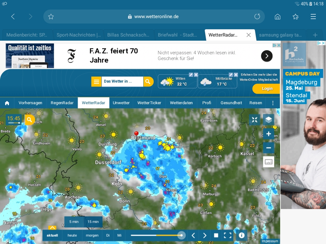Bookmark page with star in address bar

tap(51, 17)
